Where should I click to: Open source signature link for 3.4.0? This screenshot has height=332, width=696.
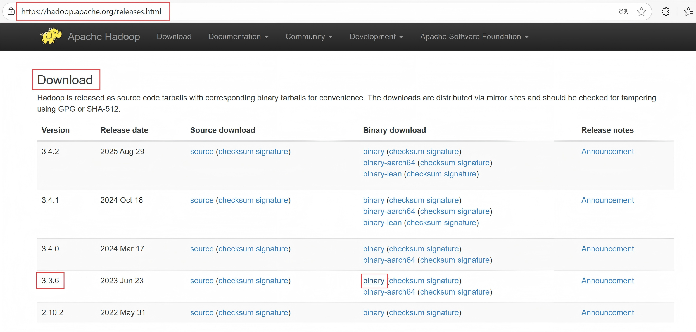coord(272,249)
